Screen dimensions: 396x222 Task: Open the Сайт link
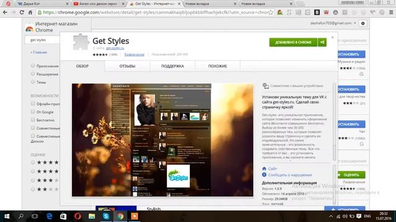[x=272, y=168]
